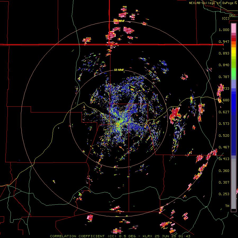Click the 0.520 legend value

point(224,136)
